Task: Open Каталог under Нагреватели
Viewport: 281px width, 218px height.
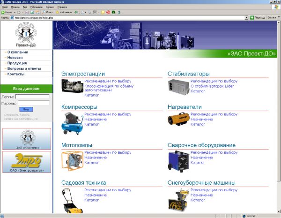Action: (x=198, y=124)
